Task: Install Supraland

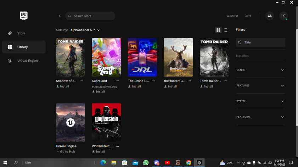Action: tap(99, 92)
